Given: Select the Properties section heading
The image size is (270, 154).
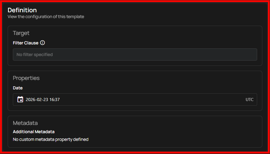Looking at the screenshot, I should click(26, 78).
